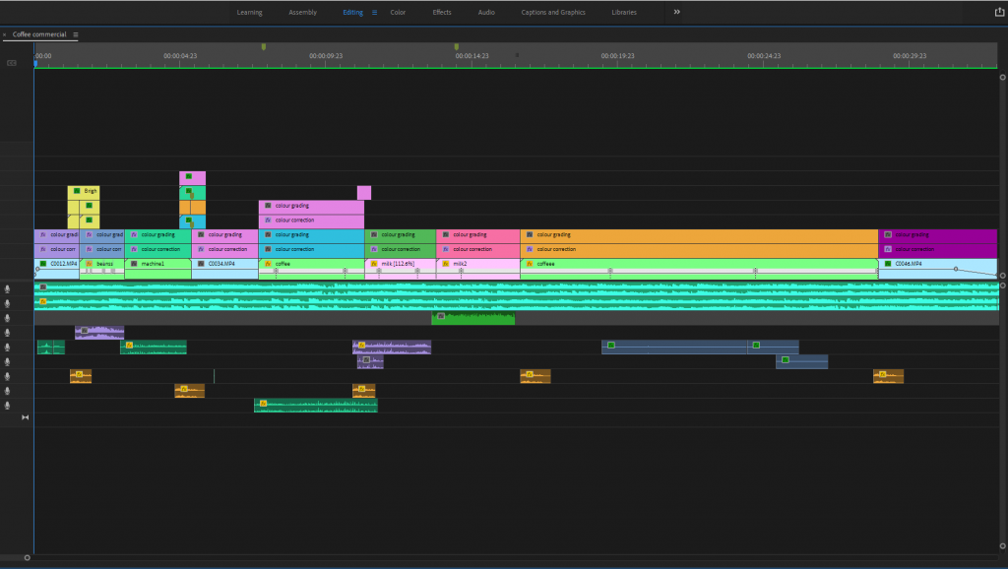Click the fx badge on the green music clip
The image size is (1008, 569).
(441, 316)
